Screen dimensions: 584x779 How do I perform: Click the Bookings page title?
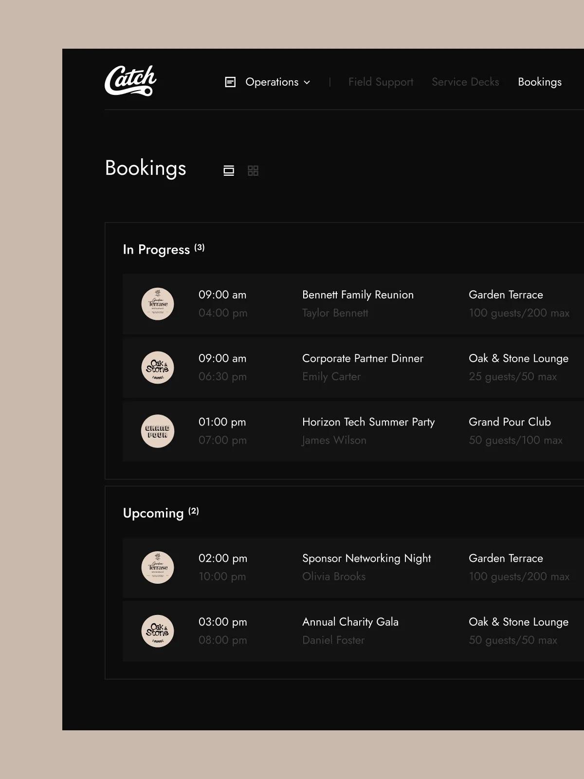pyautogui.click(x=146, y=168)
